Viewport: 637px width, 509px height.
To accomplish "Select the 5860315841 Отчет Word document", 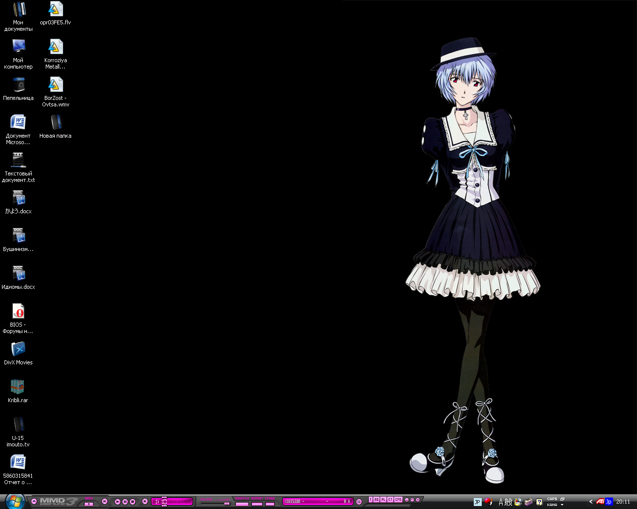I will point(18,471).
